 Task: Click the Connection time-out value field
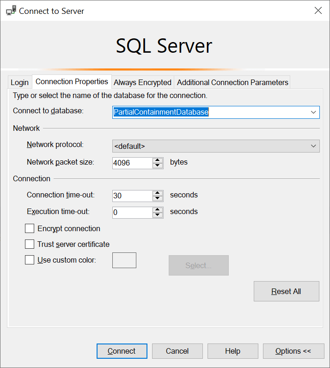click(x=132, y=196)
